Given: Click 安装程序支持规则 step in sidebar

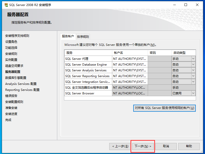Looking at the screenshot, I should click(17, 36).
